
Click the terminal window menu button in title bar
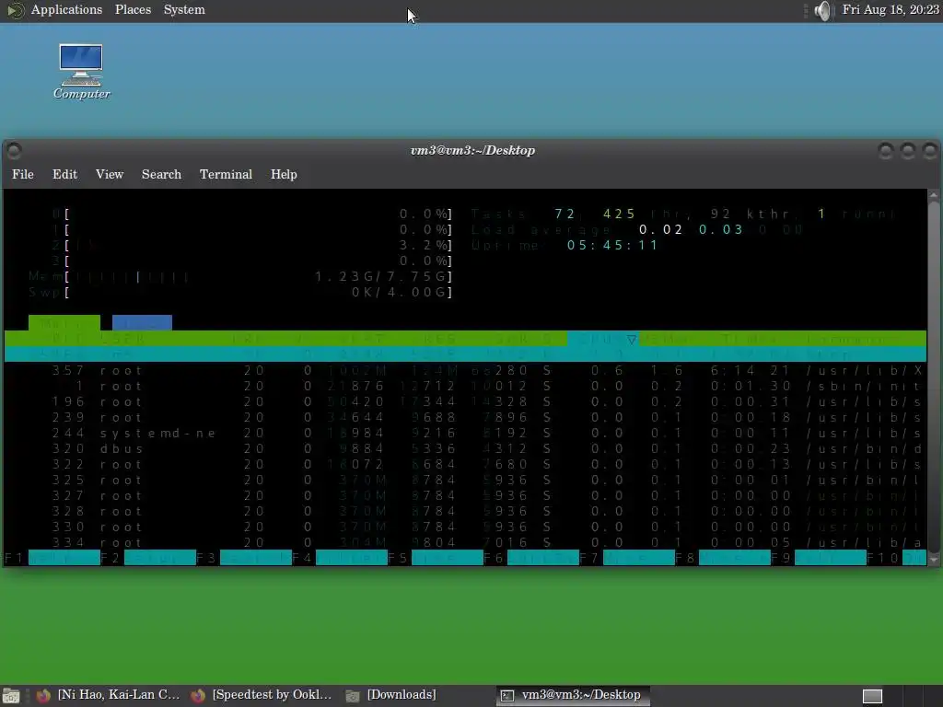14,150
